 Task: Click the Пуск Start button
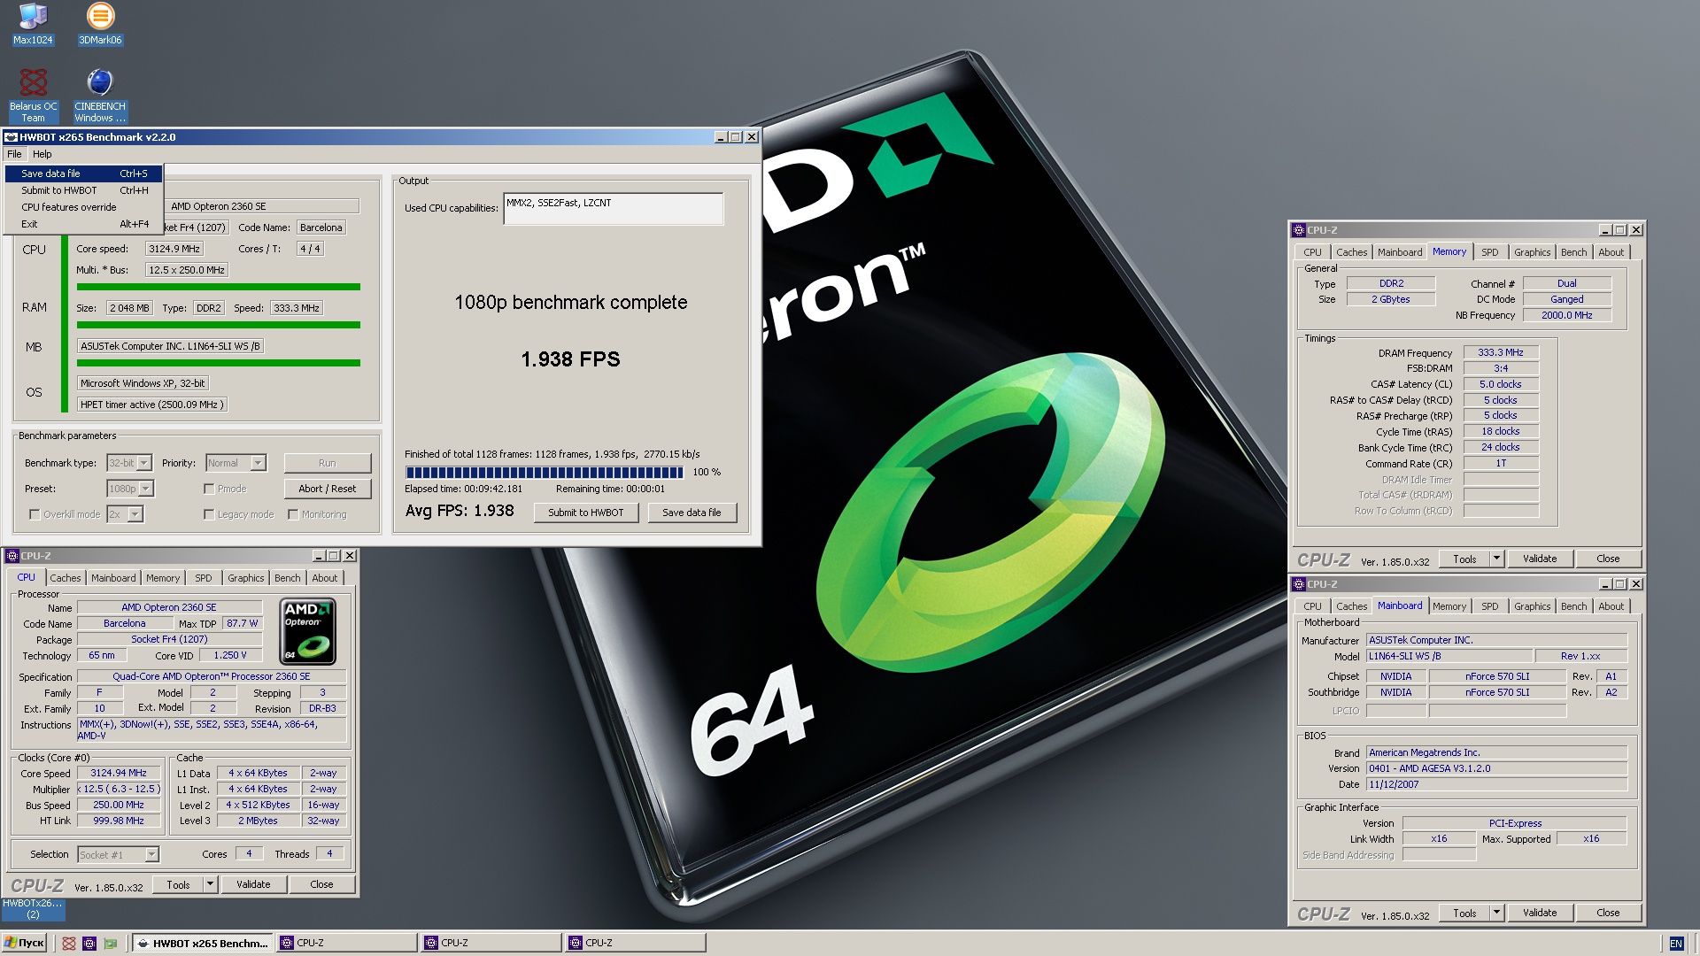pyautogui.click(x=24, y=944)
